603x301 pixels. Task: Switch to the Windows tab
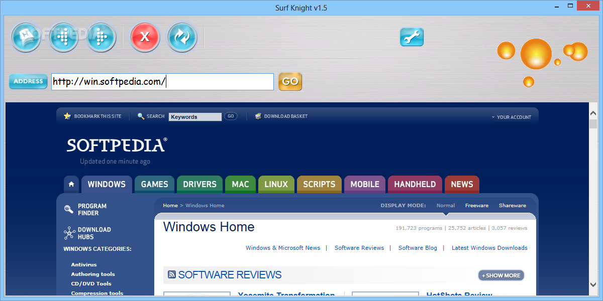107,184
